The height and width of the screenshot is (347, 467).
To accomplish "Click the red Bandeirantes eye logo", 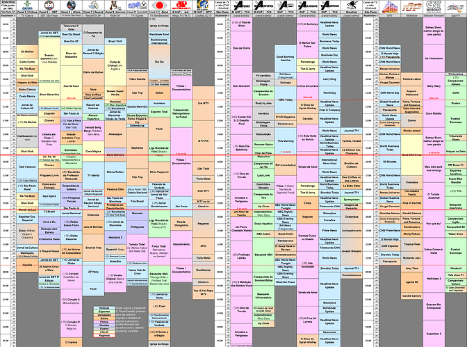I will (159, 6).
